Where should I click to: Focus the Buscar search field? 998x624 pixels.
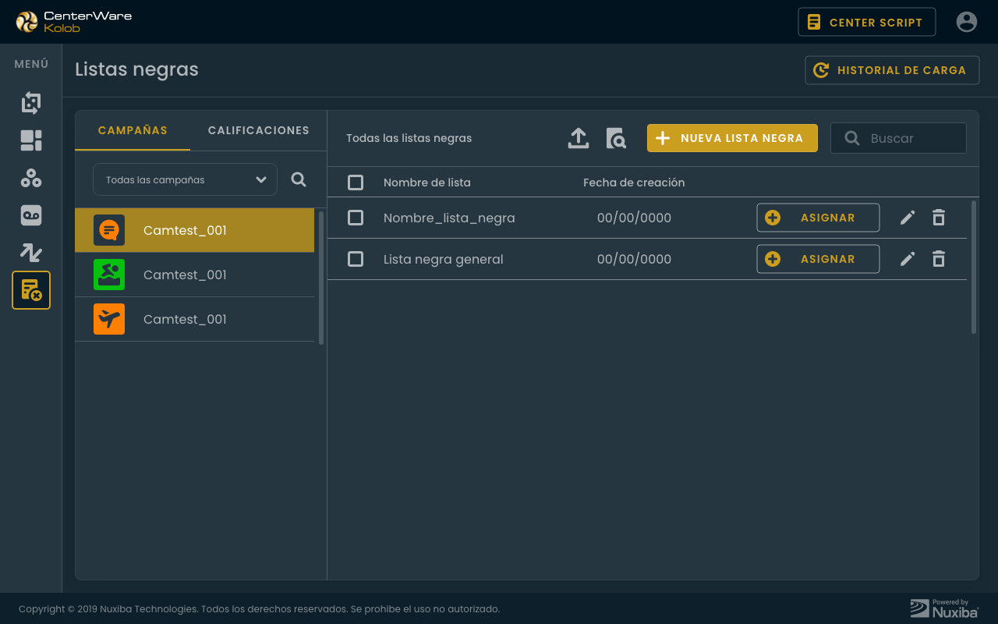tap(898, 138)
